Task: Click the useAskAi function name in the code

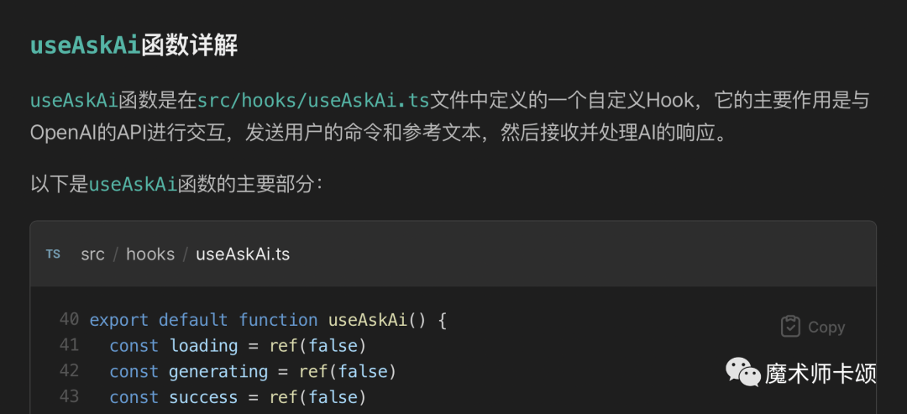Action: point(368,320)
